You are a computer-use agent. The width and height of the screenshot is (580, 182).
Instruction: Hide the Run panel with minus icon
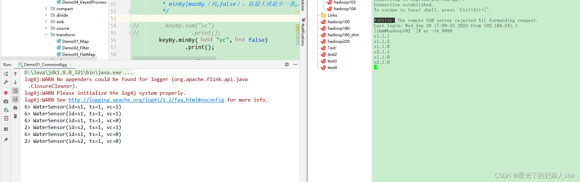(x=295, y=64)
